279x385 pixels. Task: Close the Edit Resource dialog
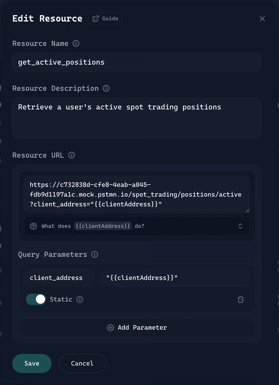coord(262,19)
